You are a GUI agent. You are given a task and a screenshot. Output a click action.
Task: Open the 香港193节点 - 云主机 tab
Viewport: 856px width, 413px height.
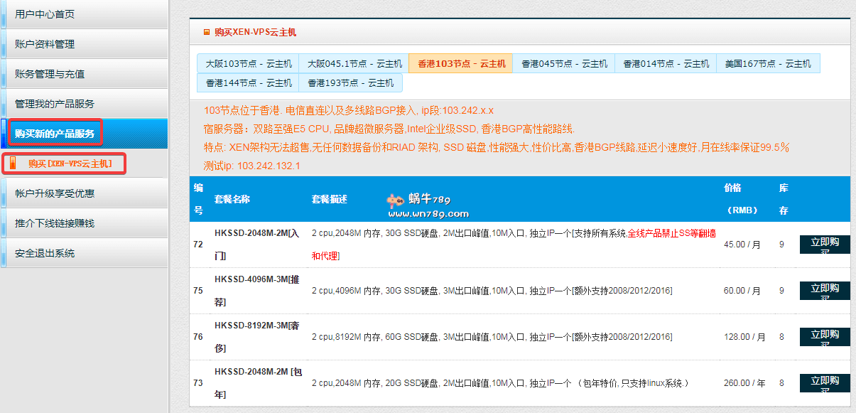[351, 83]
